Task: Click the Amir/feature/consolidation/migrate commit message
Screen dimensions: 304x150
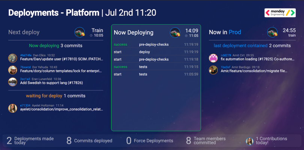Action: tap(254, 71)
